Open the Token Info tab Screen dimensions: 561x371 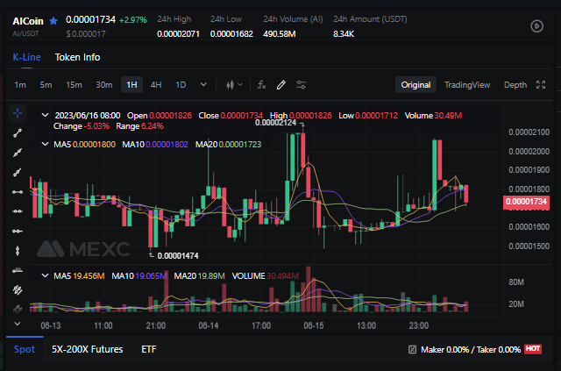pyautogui.click(x=77, y=57)
